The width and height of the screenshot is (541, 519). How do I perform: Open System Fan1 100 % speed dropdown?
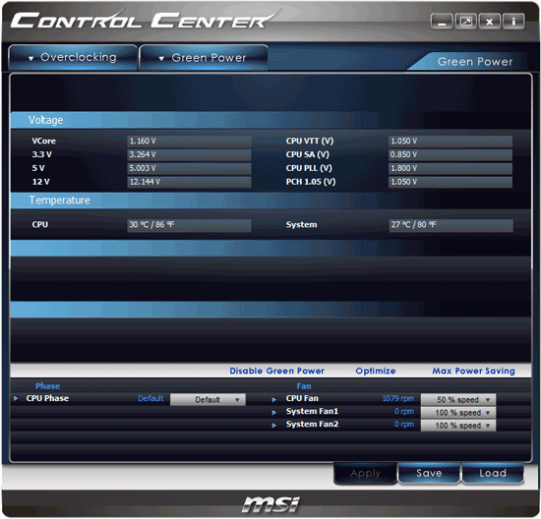(x=458, y=413)
